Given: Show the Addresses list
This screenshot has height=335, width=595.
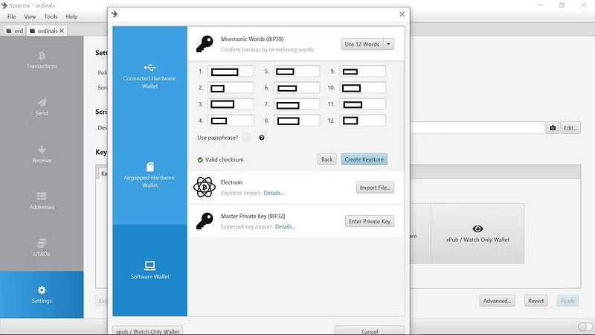Looking at the screenshot, I should click(x=42, y=201).
